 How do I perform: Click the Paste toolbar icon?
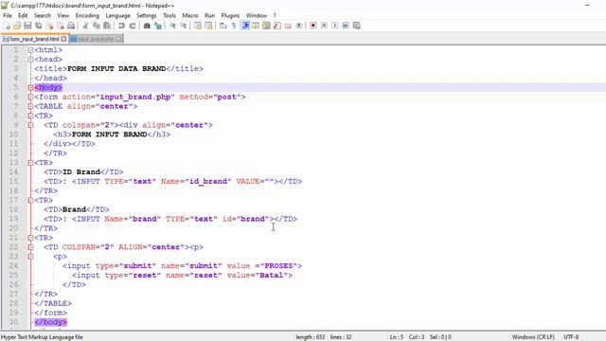tap(107, 26)
